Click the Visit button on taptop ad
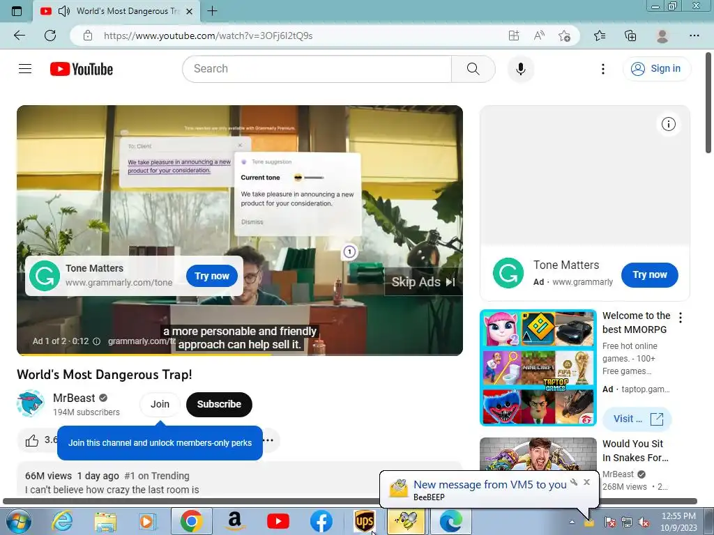714x535 pixels. pyautogui.click(x=637, y=419)
